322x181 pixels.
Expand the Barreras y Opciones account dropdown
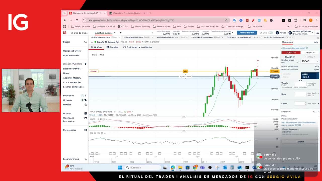tap(312, 32)
